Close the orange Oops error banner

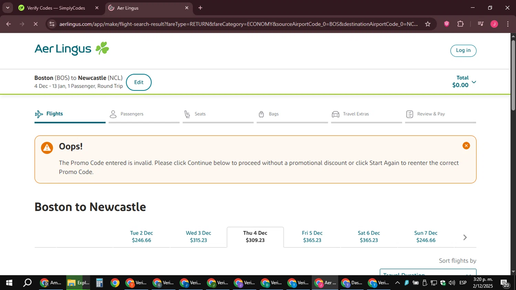pyautogui.click(x=466, y=146)
